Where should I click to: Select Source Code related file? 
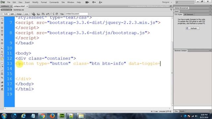[x=6, y=10]
